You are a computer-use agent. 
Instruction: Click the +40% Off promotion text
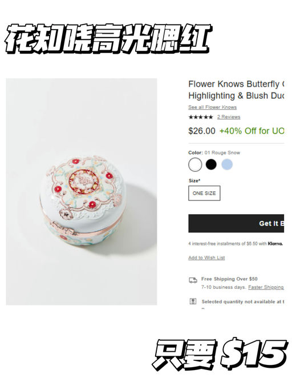point(252,131)
